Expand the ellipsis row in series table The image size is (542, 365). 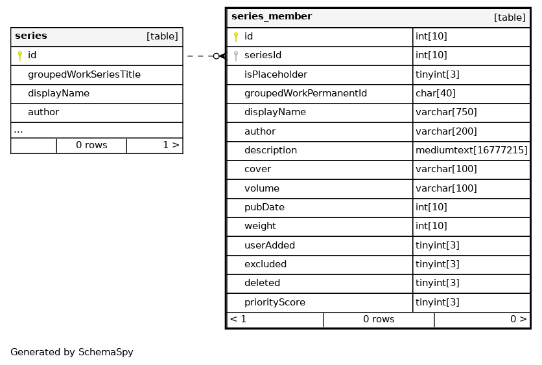(18, 130)
